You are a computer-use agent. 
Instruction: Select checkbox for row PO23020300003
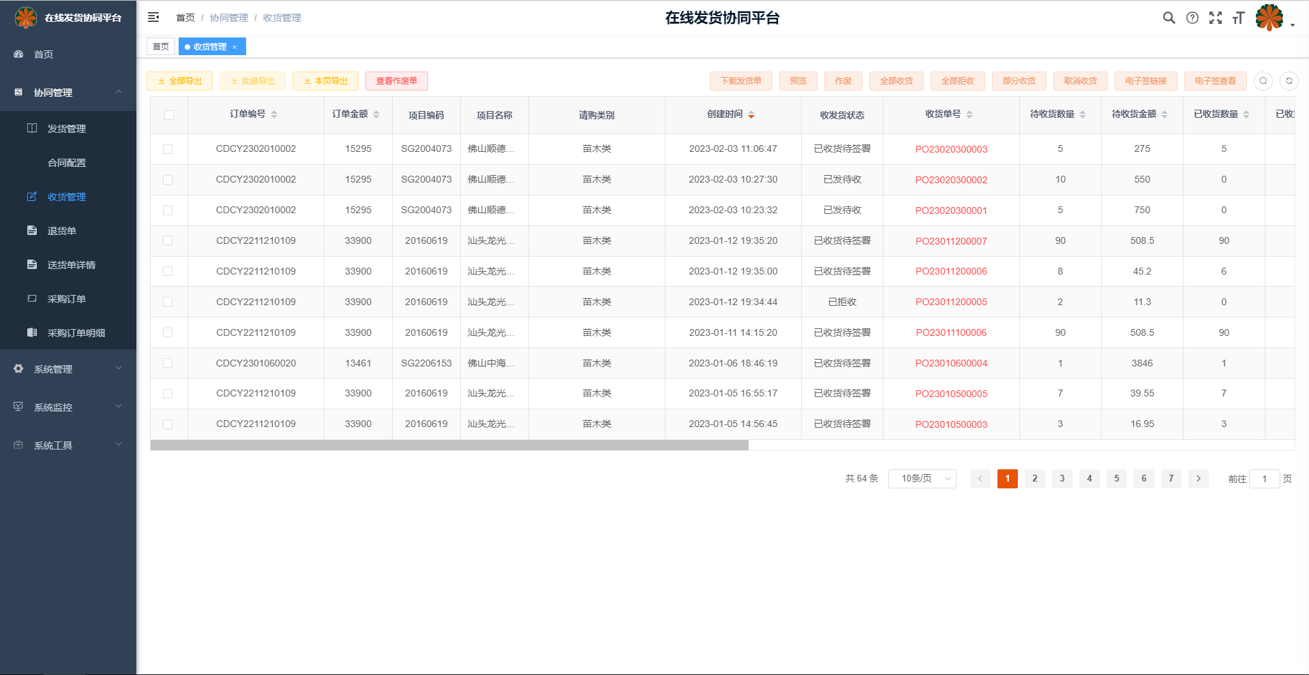click(168, 149)
